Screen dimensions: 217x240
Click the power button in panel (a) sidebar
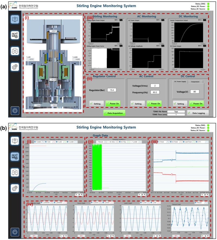(15, 111)
